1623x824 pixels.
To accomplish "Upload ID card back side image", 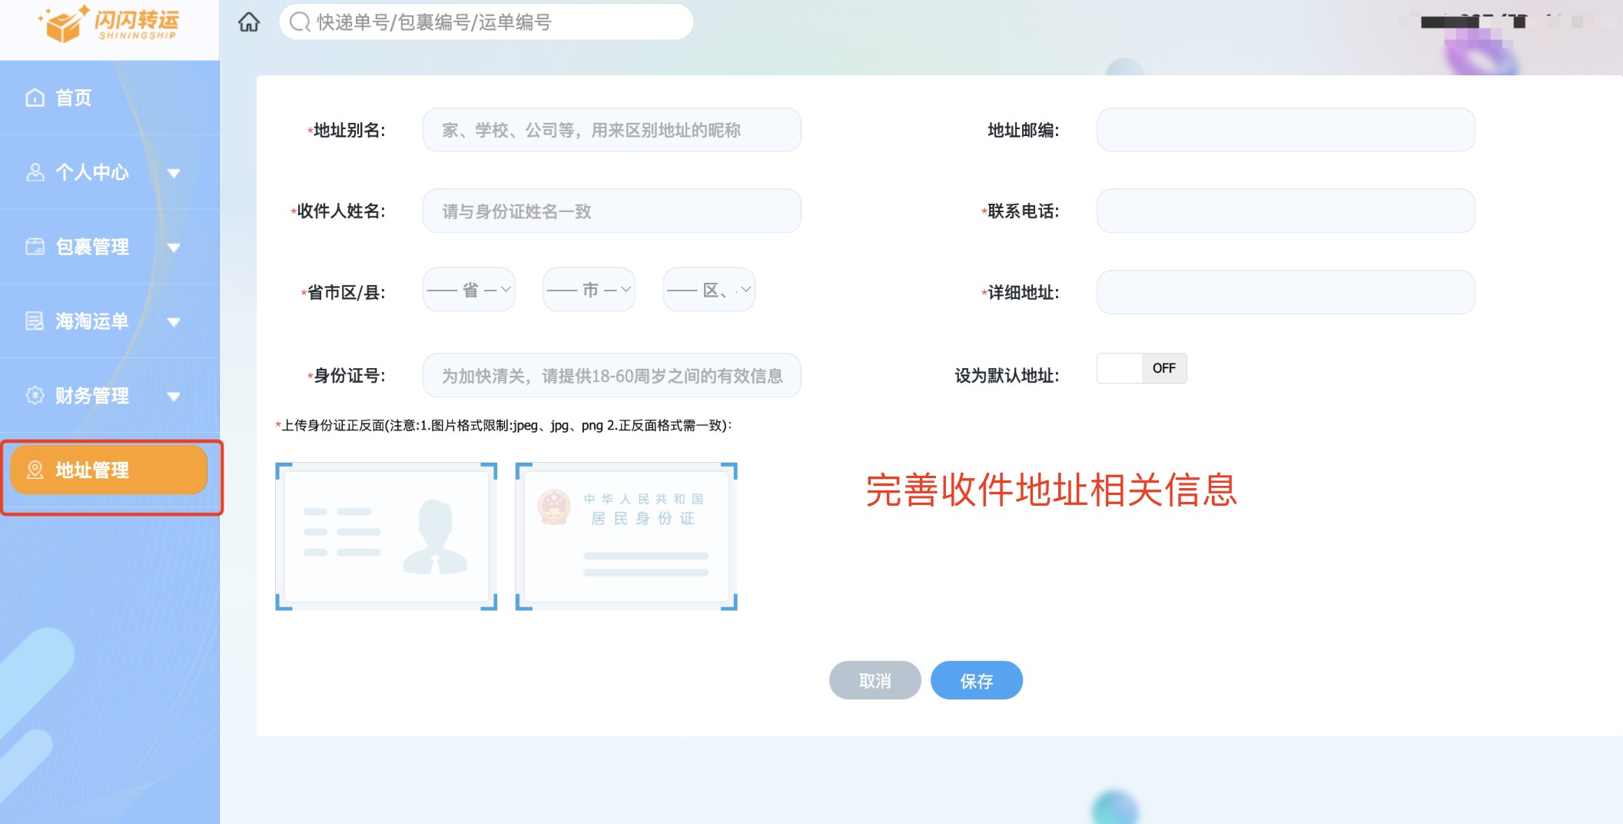I will (x=626, y=537).
